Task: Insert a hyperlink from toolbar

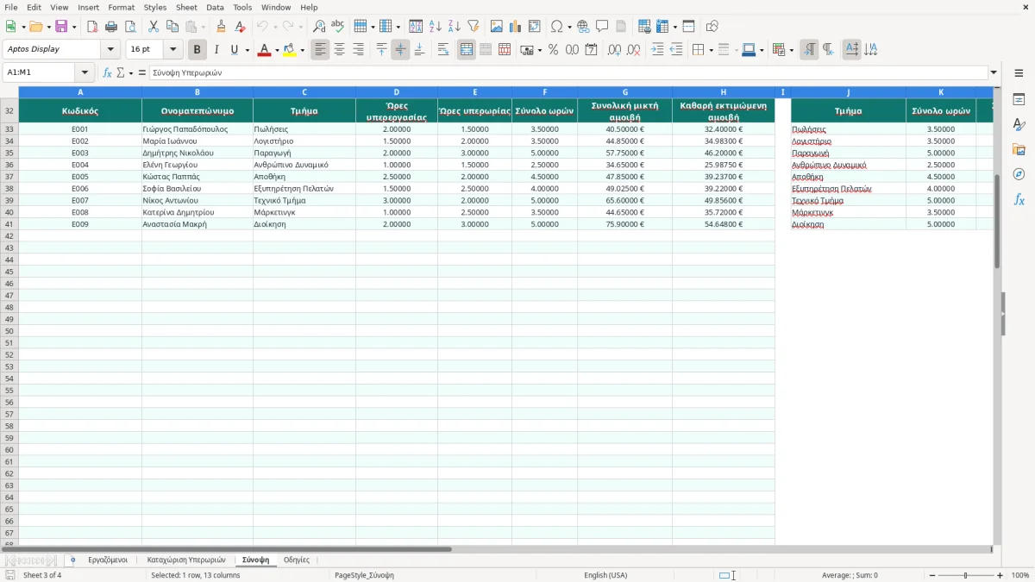Action: [x=583, y=27]
